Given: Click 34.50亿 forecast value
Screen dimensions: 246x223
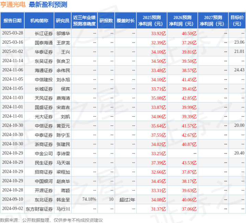Looking at the screenshot, I should (x=158, y=61).
